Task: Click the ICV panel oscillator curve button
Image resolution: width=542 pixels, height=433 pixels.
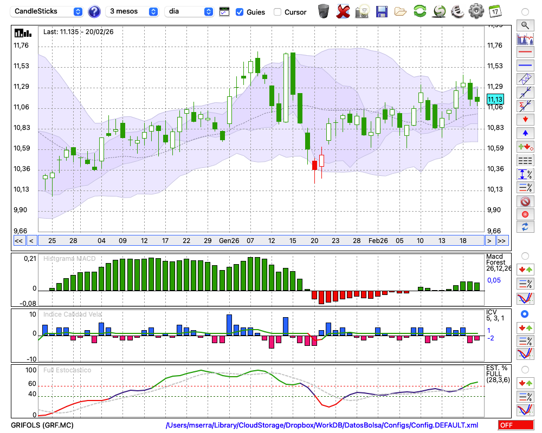Action: click(x=525, y=354)
